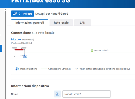
Task: Click the 'Connessione alla rete locale' heading
Action: pos(33,33)
